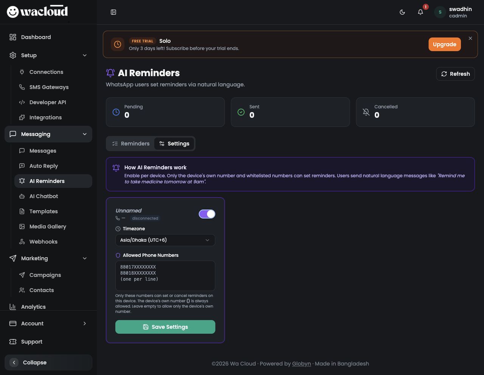
Task: Open the Timezone Asia/Dhaka dropdown
Action: click(165, 240)
